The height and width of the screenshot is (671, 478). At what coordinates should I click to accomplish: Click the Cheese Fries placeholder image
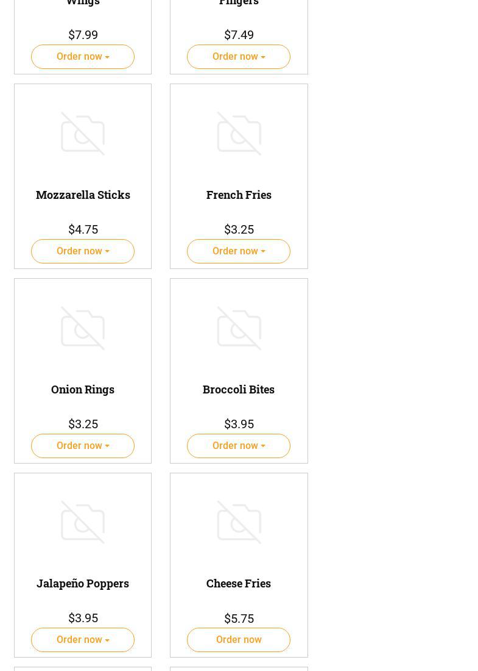(x=239, y=523)
